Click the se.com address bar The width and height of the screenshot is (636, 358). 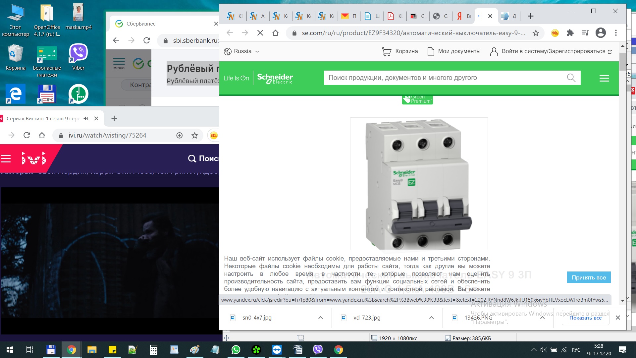tap(413, 33)
